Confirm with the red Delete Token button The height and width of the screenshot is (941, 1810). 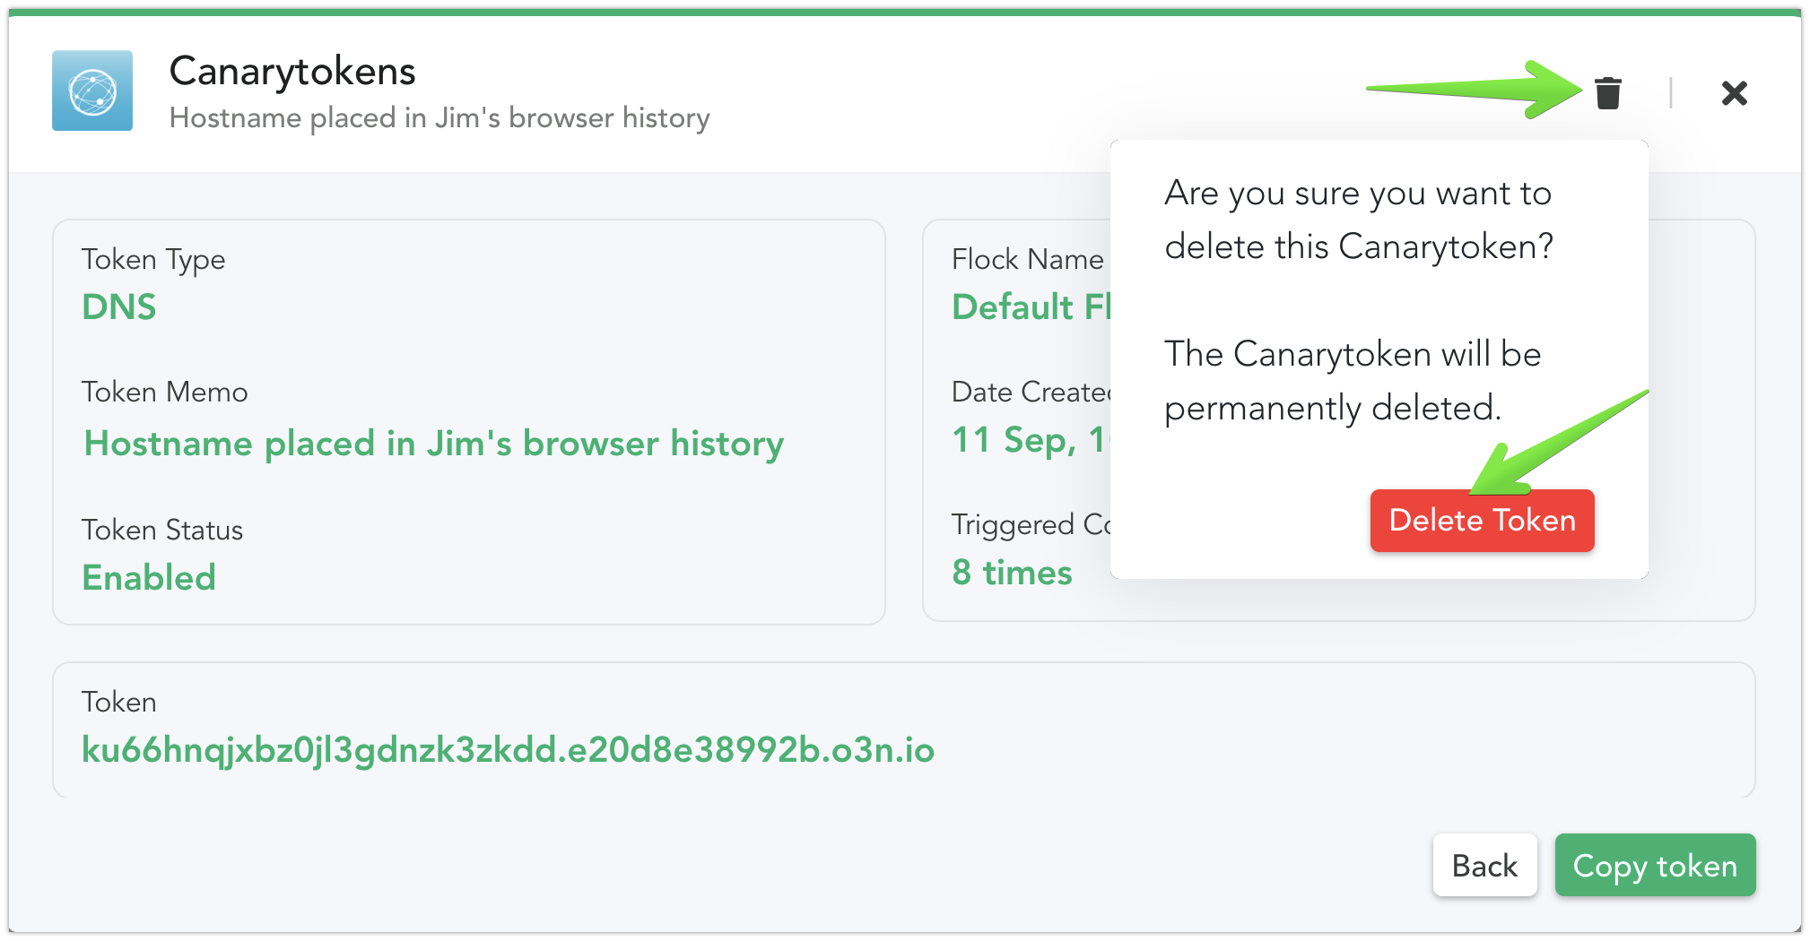tap(1482, 521)
